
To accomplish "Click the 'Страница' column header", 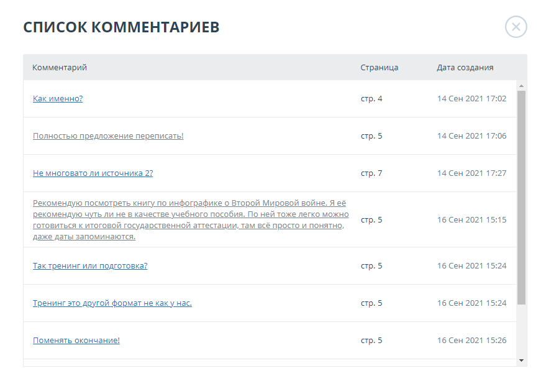I will pos(379,68).
